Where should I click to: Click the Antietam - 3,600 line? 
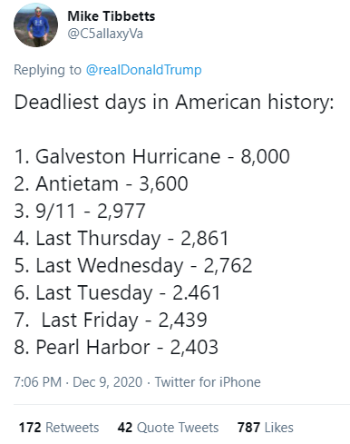coord(101,183)
